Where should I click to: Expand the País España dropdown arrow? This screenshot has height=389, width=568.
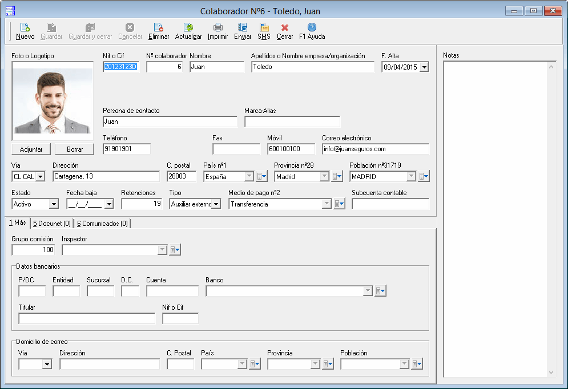(x=249, y=177)
